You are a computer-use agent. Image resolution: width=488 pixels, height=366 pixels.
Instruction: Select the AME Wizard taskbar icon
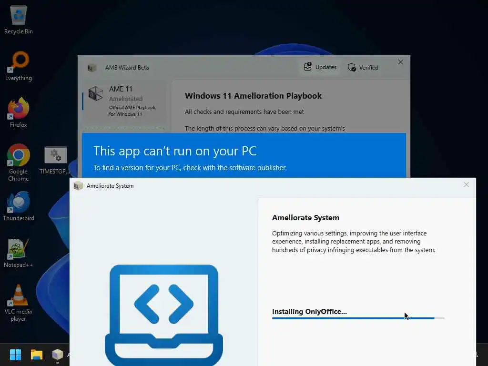click(58, 355)
